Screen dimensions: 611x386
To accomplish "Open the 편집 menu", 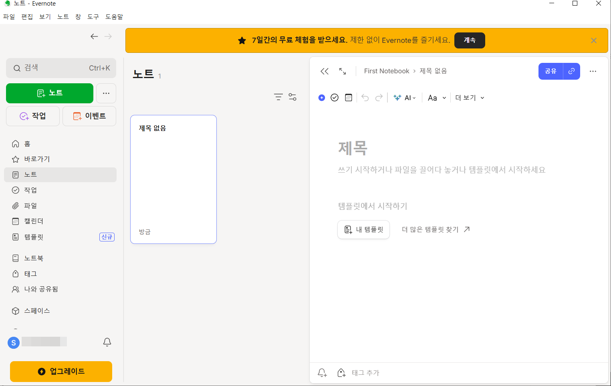I will coord(27,17).
